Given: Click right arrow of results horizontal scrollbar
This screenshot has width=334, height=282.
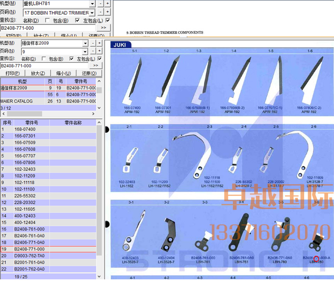Looking at the screenshot, I should coord(93,114).
